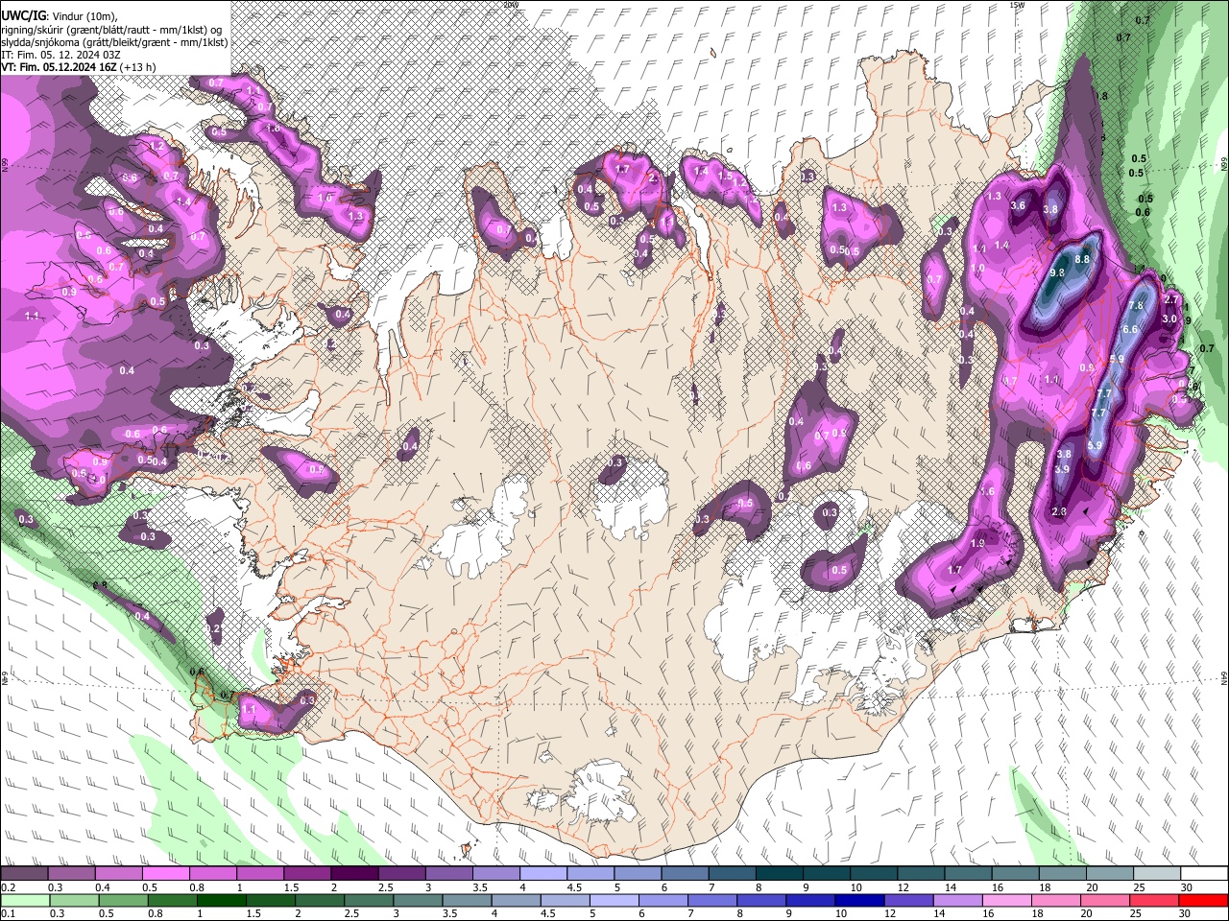Click the light gray top-row swatch labeled 25
Screen dimensions: 1229x921
pos(1158,874)
